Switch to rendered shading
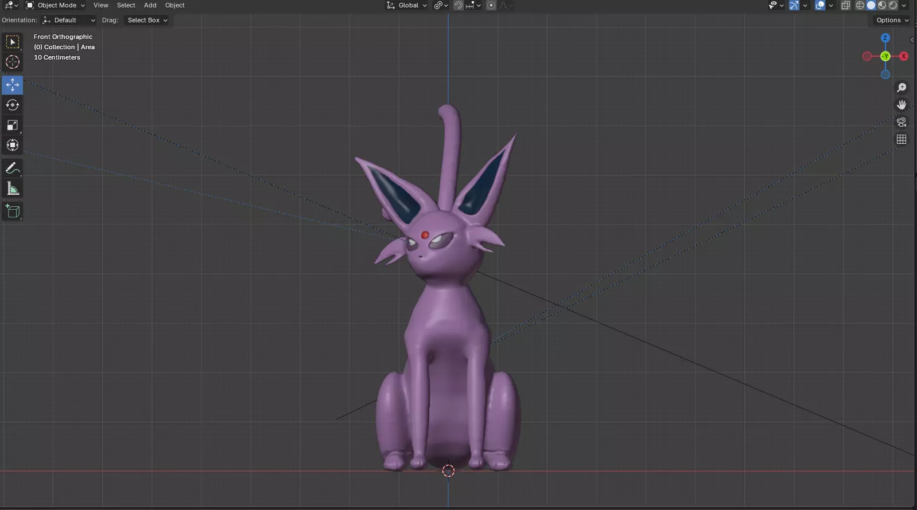 [x=893, y=5]
